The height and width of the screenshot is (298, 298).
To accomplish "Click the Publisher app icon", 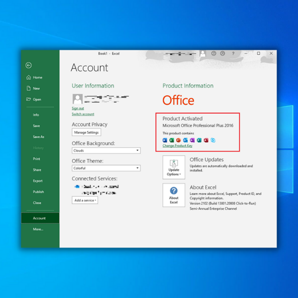I will click(199, 140).
